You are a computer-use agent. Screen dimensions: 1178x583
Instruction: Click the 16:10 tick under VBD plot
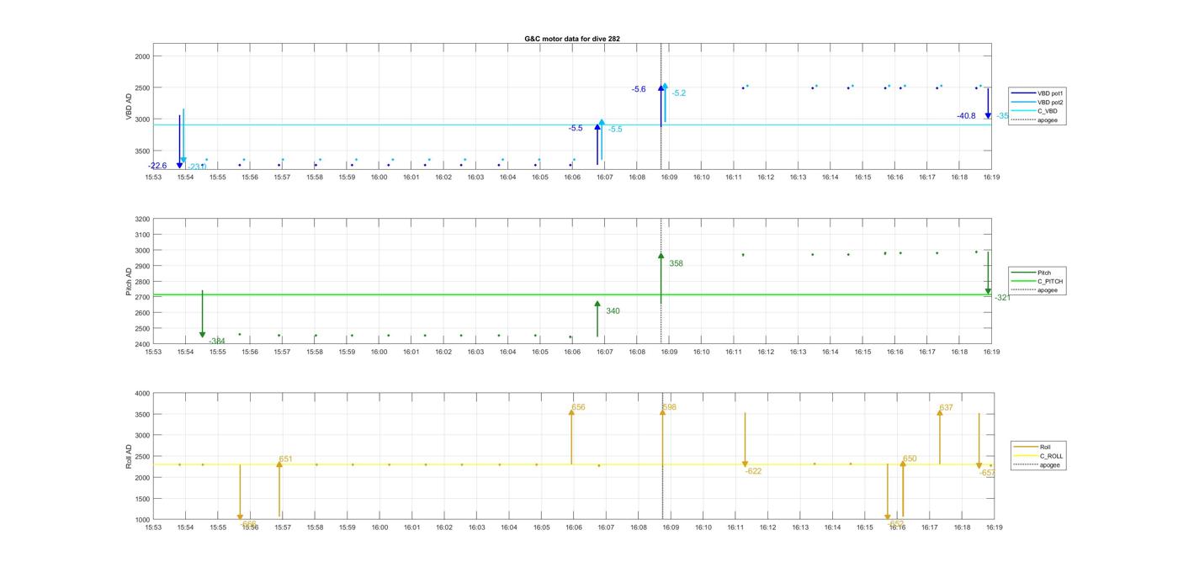click(x=701, y=178)
